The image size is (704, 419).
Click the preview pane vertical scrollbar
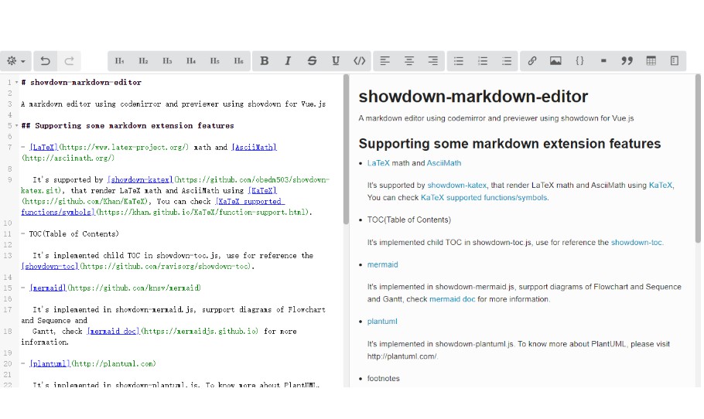point(698,158)
